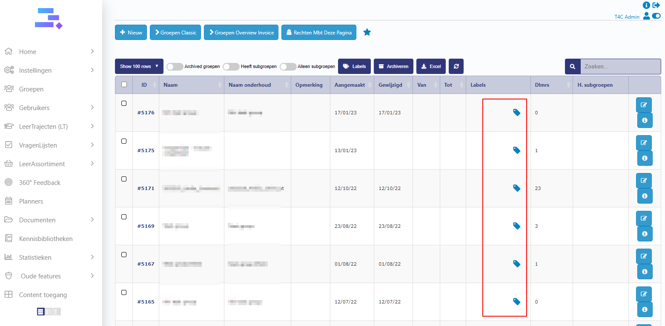Viewport: 665px width, 326px height.
Task: Click the logout icon at top right
Action: pos(656,5)
